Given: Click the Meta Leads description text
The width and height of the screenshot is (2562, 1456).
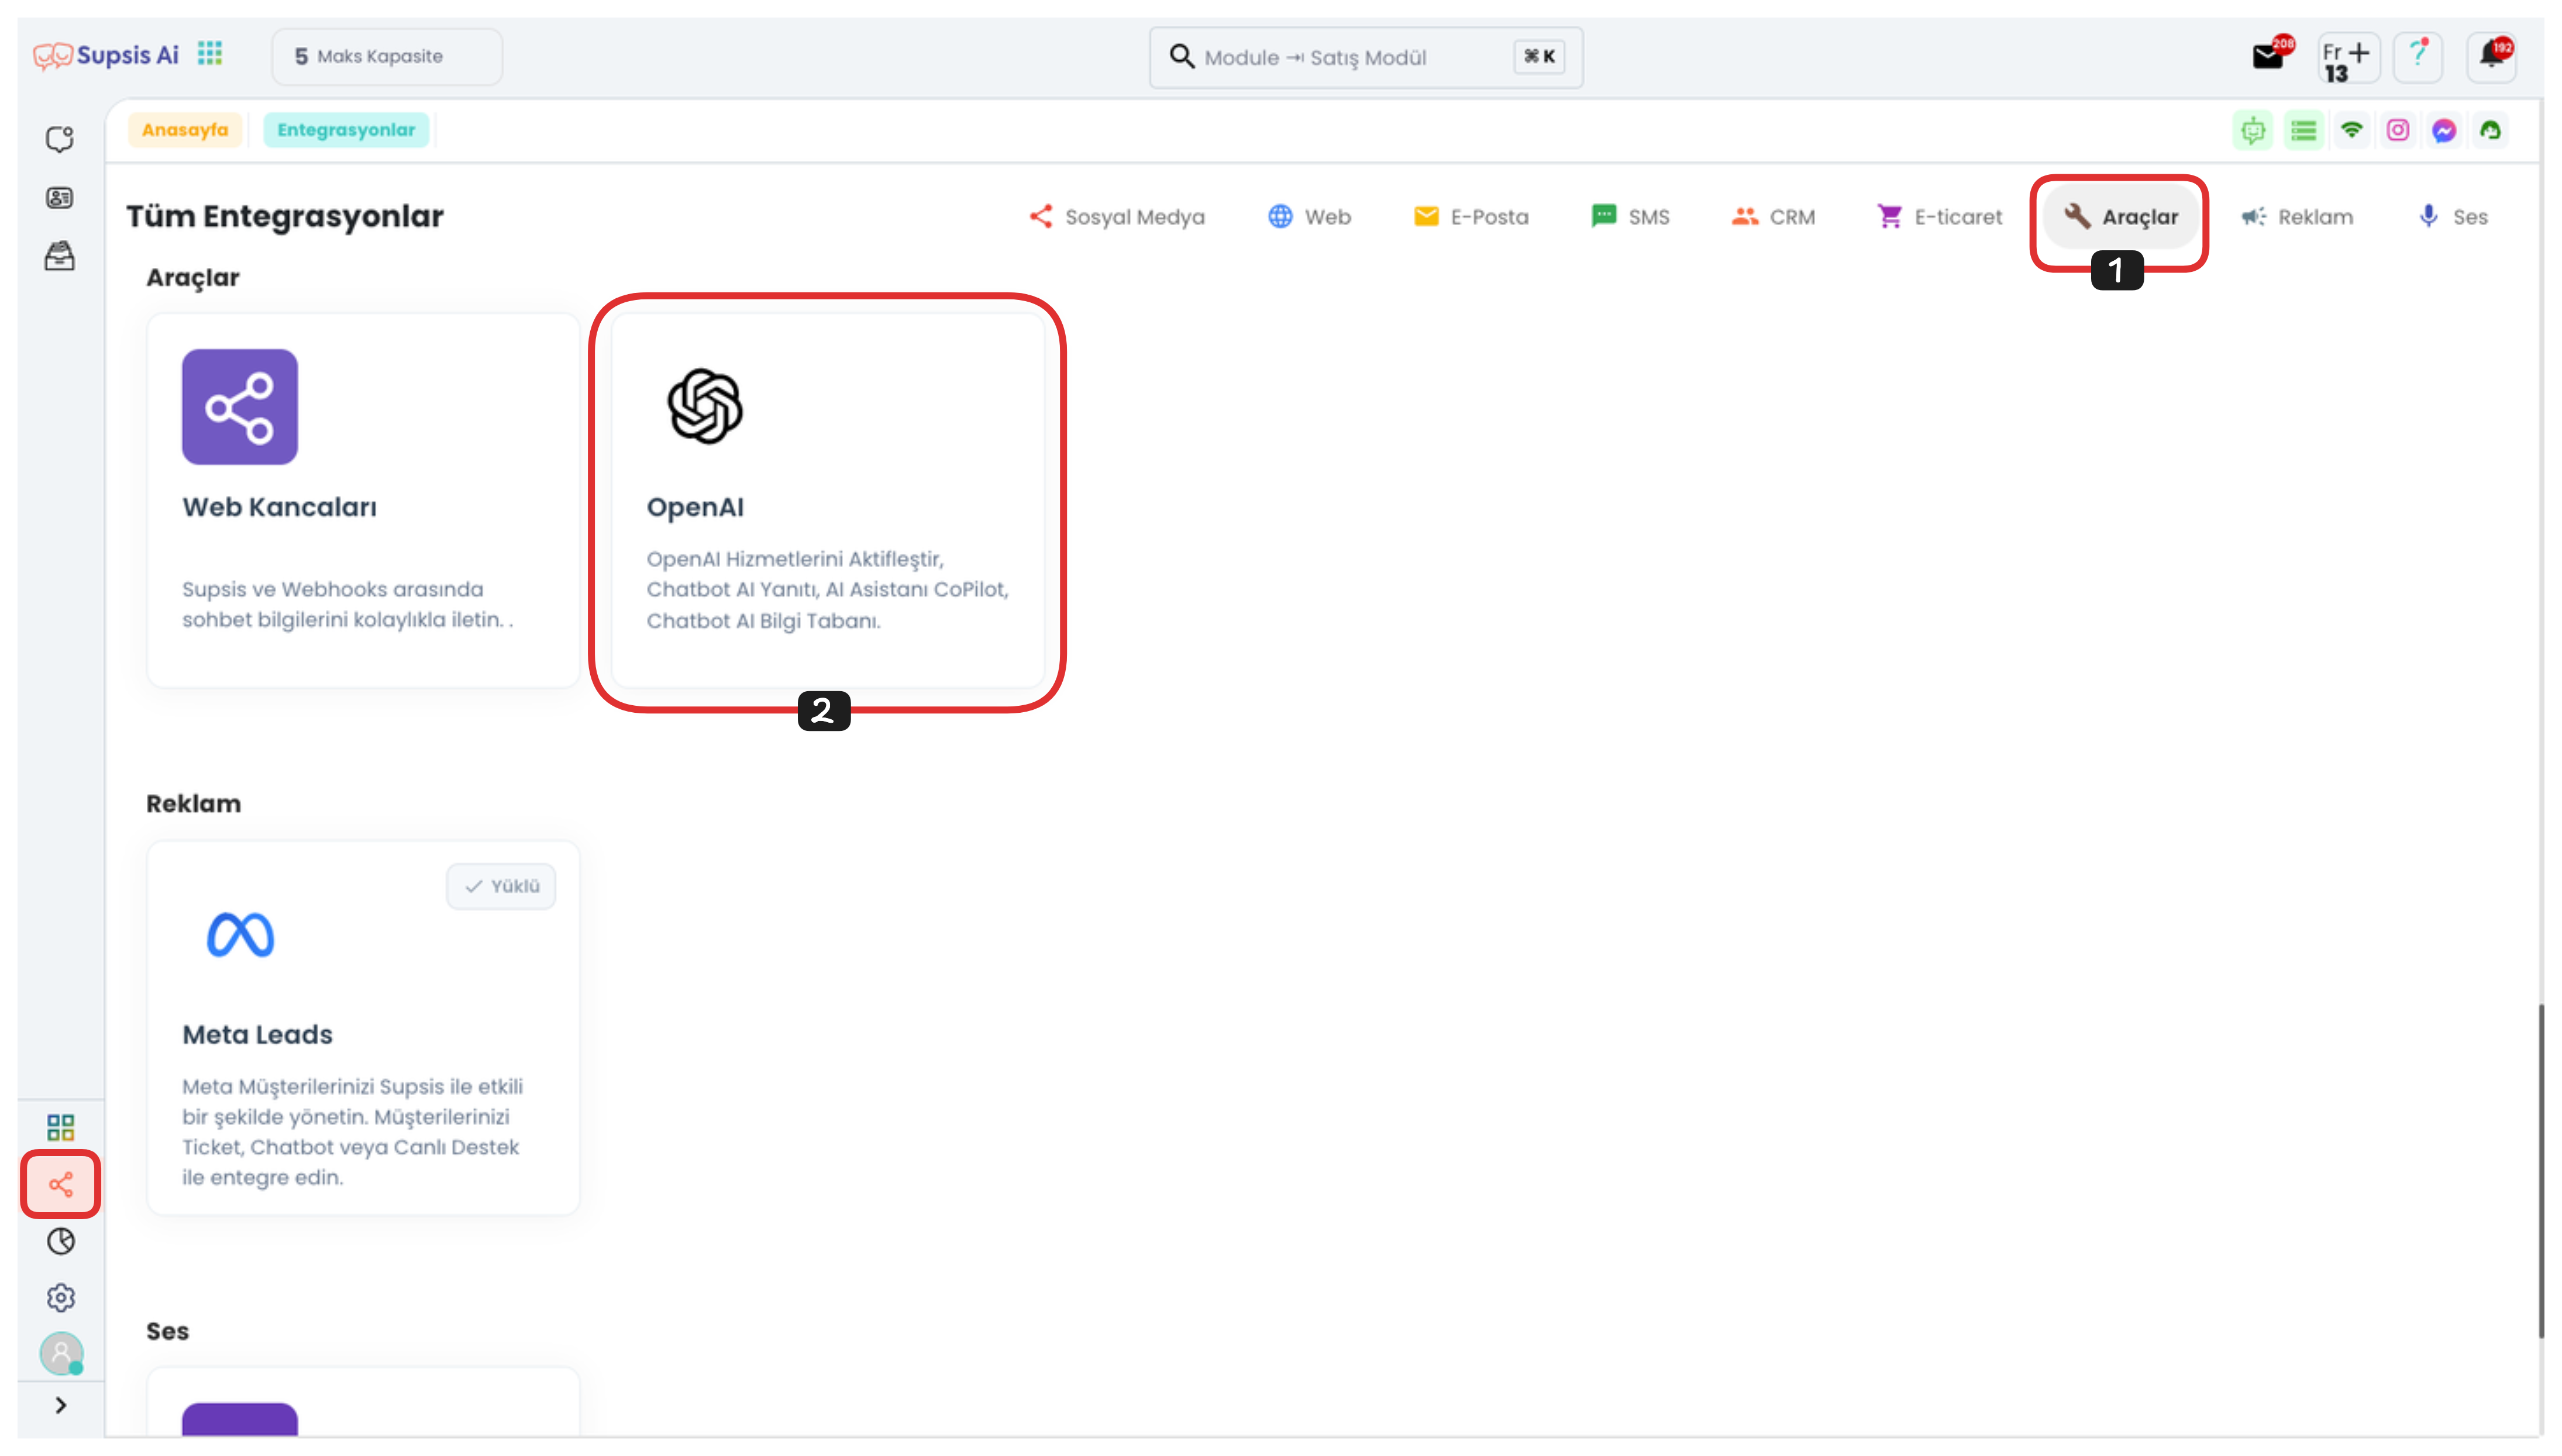Looking at the screenshot, I should pyautogui.click(x=352, y=1132).
